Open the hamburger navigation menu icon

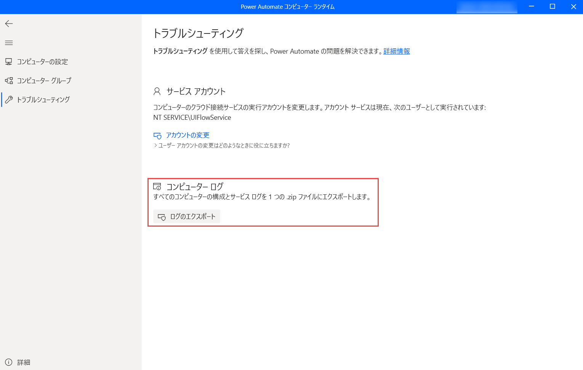pyautogui.click(x=9, y=43)
